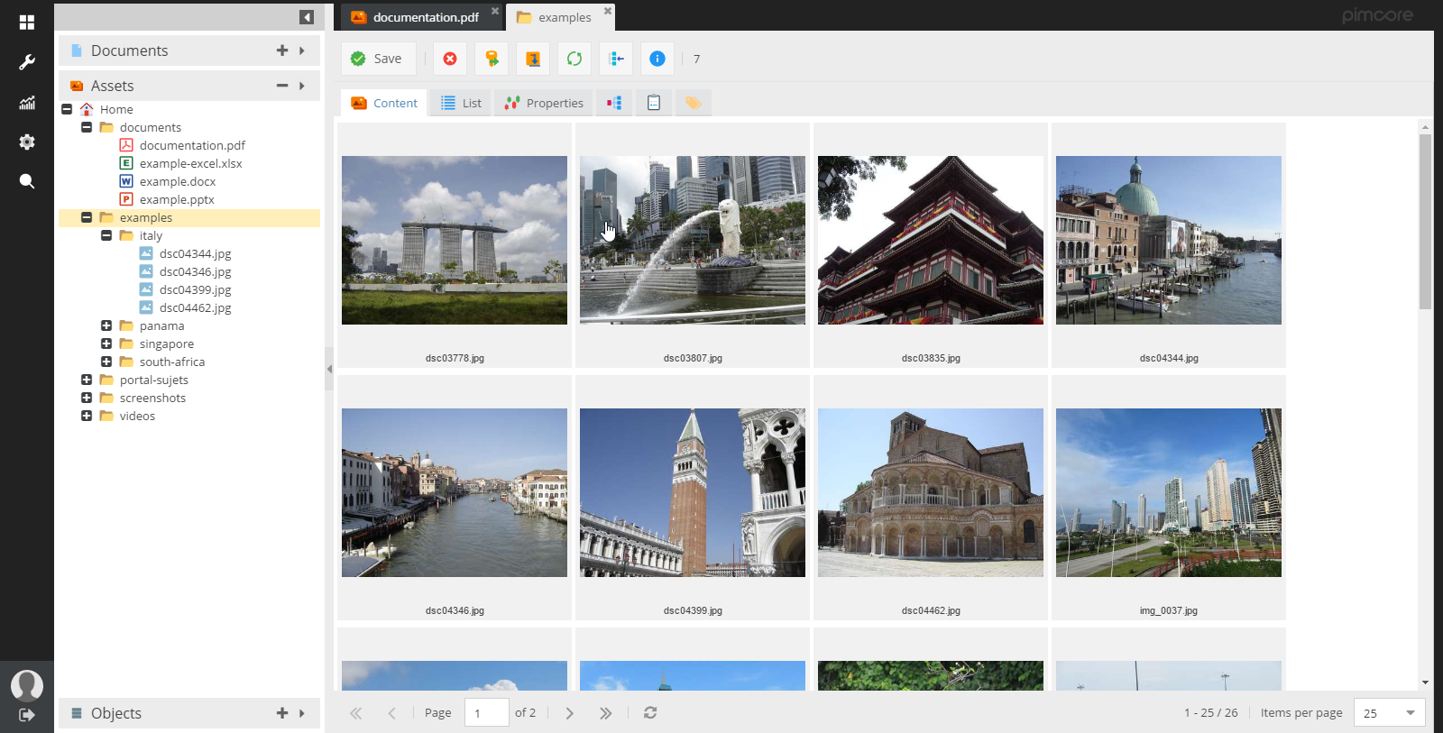Show in tree toolbar icon
The width and height of the screenshot is (1443, 733).
616,59
